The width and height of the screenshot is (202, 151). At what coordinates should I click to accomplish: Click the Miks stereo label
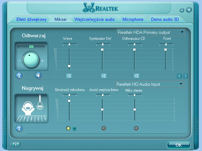[134, 90]
